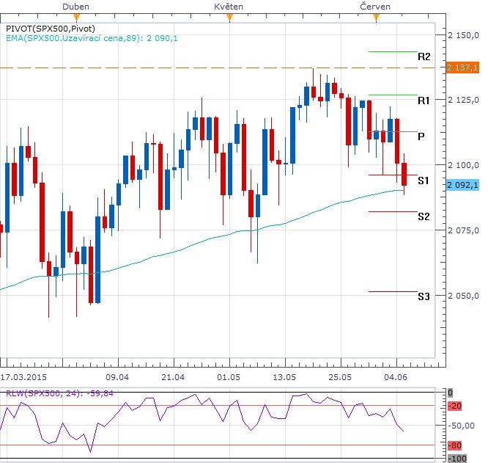Click the -50,00 oscillator axis value
Viewport: 488px width, 463px height.
[461, 426]
